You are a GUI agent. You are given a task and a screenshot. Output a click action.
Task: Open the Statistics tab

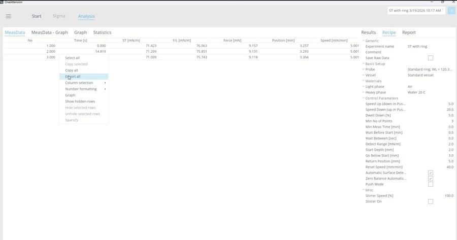(x=102, y=32)
